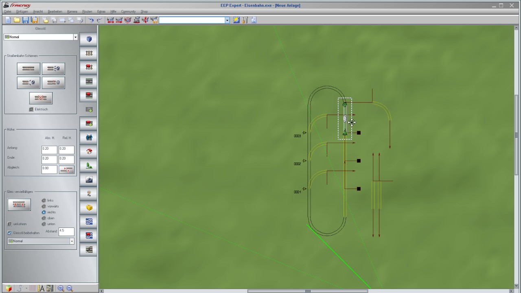Open the Extras menu
This screenshot has width=521, height=293.
coord(101,11)
